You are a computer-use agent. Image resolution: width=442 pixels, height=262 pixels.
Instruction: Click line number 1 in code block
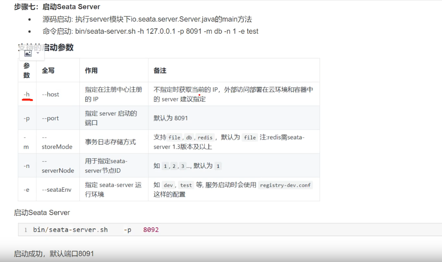[26, 230]
